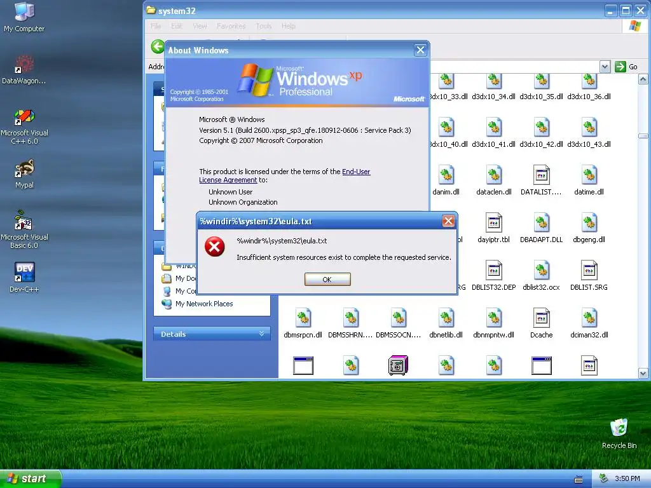Open the Help menu in system32 window

(x=288, y=25)
